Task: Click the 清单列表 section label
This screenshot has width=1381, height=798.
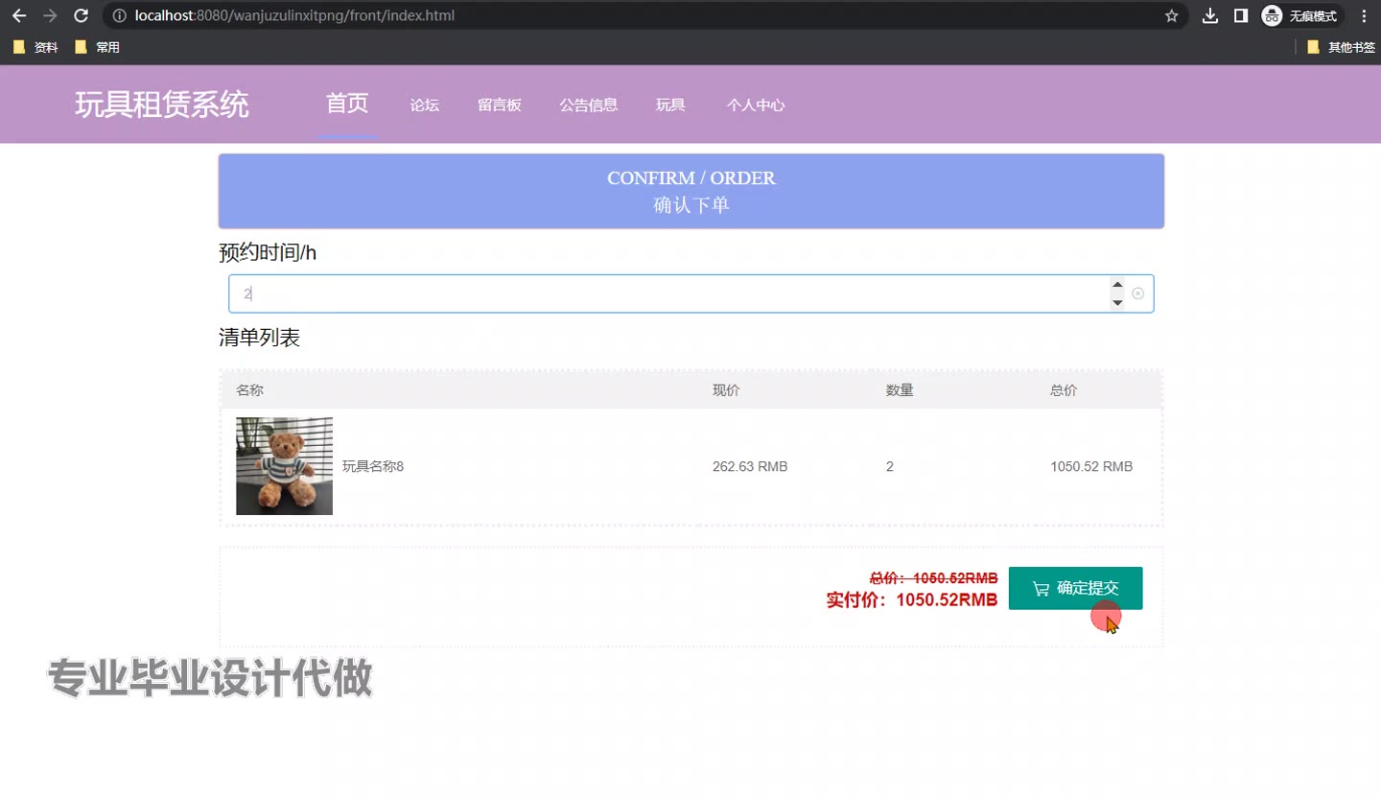Action: 260,338
